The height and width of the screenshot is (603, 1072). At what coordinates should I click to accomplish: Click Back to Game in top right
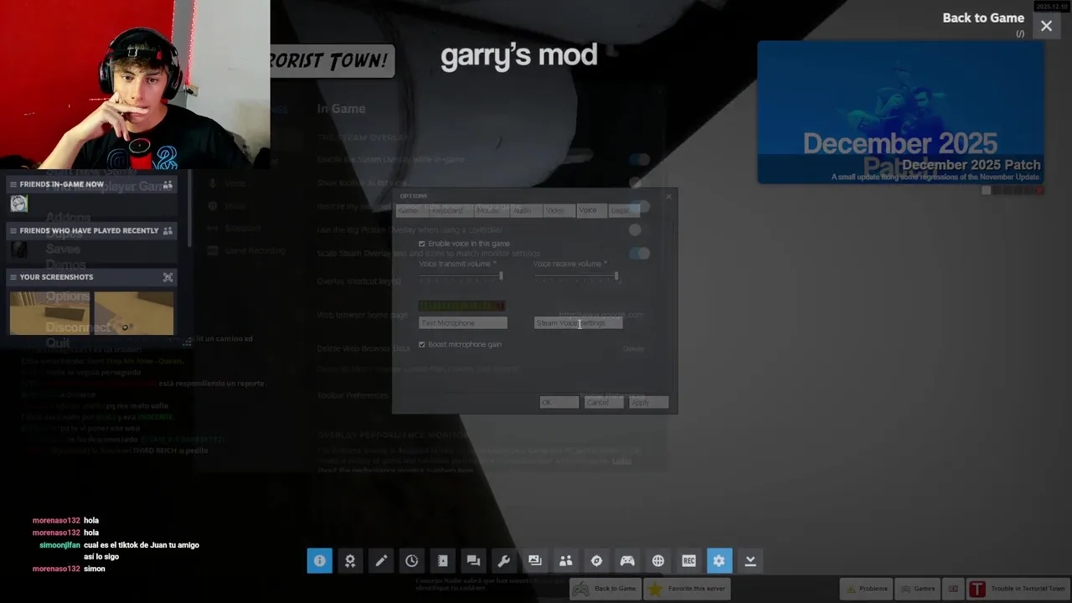coord(983,18)
